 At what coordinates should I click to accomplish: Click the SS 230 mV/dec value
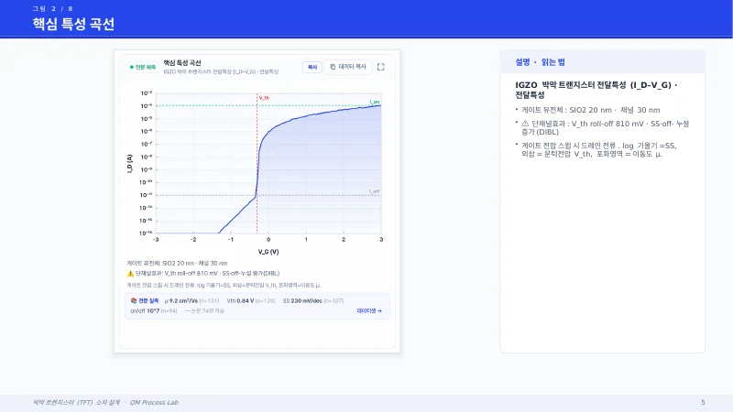302,301
